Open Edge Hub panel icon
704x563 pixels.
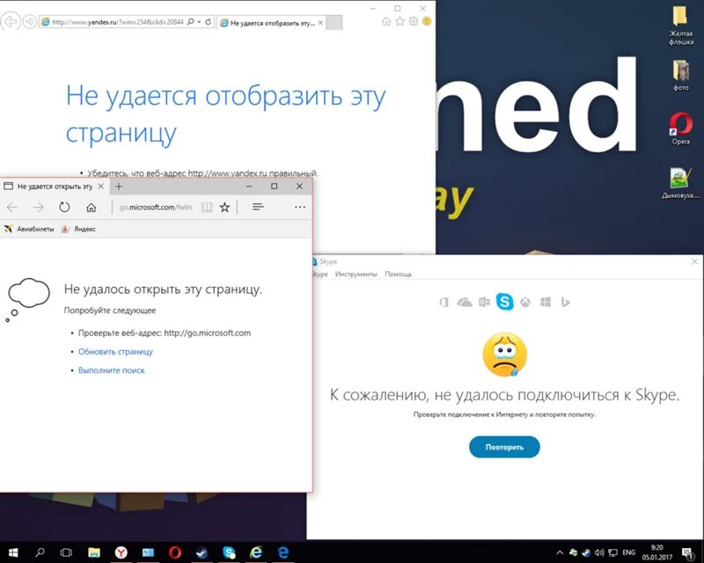(258, 207)
